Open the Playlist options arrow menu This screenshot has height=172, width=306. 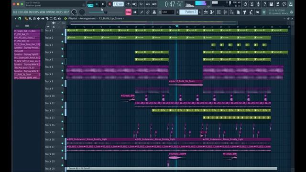click(x=16, y=19)
